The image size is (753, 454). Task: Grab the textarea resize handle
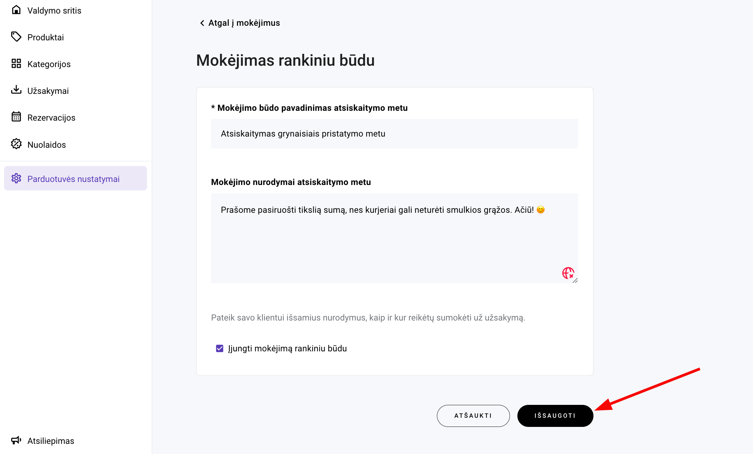click(x=575, y=281)
